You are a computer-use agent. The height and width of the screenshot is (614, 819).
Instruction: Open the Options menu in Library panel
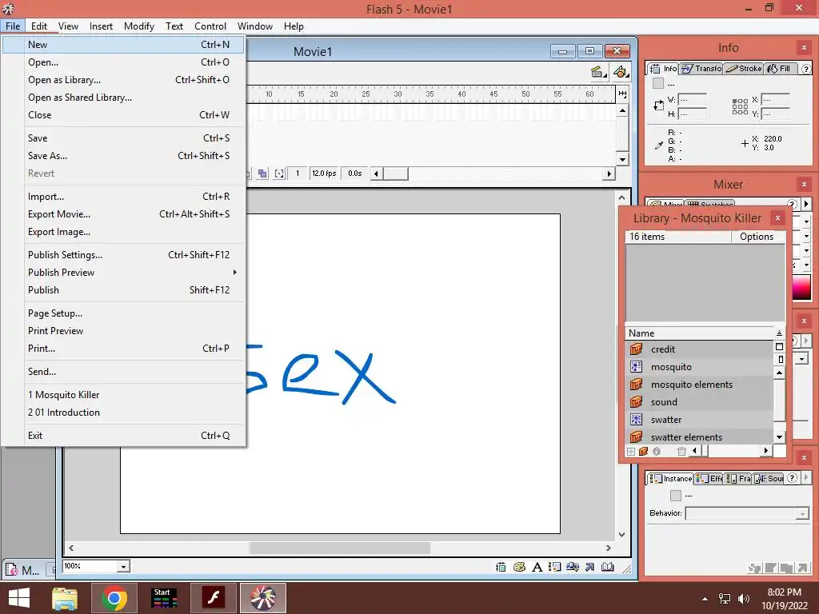click(x=757, y=237)
